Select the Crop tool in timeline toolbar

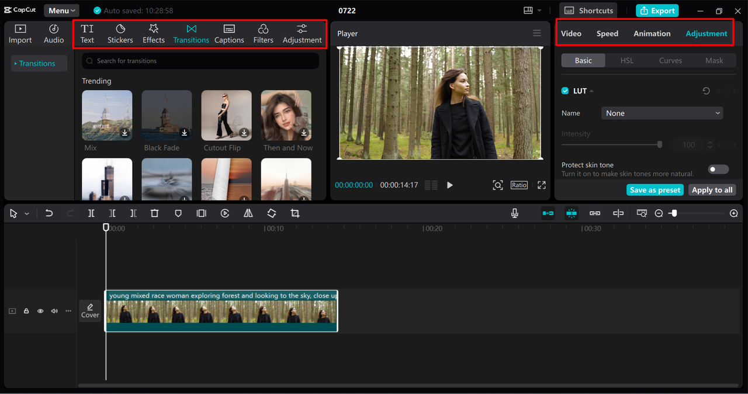point(295,213)
